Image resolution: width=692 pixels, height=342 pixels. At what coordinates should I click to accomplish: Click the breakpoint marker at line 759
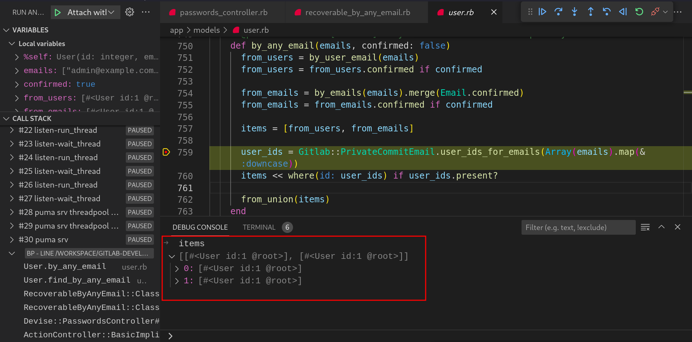(166, 152)
